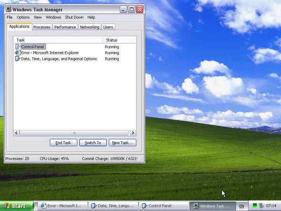Open the Start menu
281x211 pixels.
pyautogui.click(x=17, y=206)
